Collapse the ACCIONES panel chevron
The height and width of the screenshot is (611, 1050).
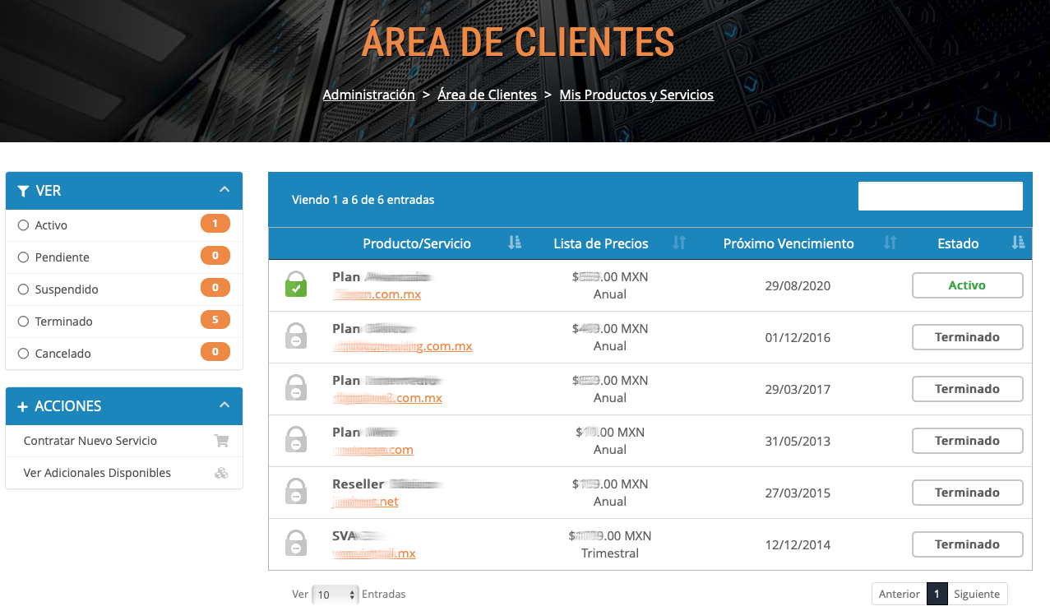(224, 405)
